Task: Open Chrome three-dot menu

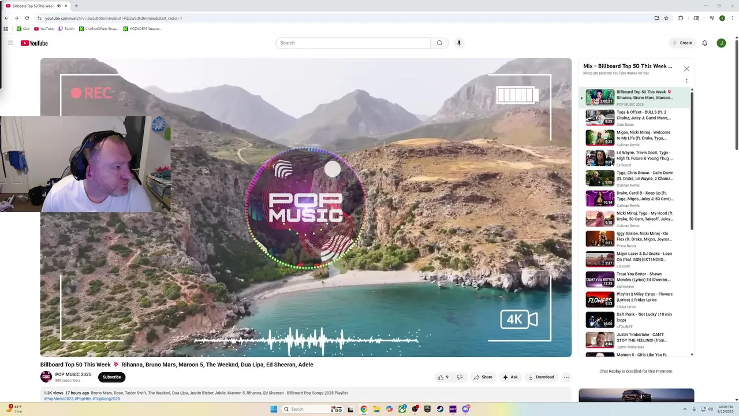Action: 732,18
